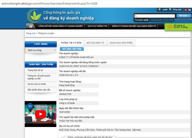Play the YouTube video thumbnail
The image size is (192, 138).
[40, 114]
